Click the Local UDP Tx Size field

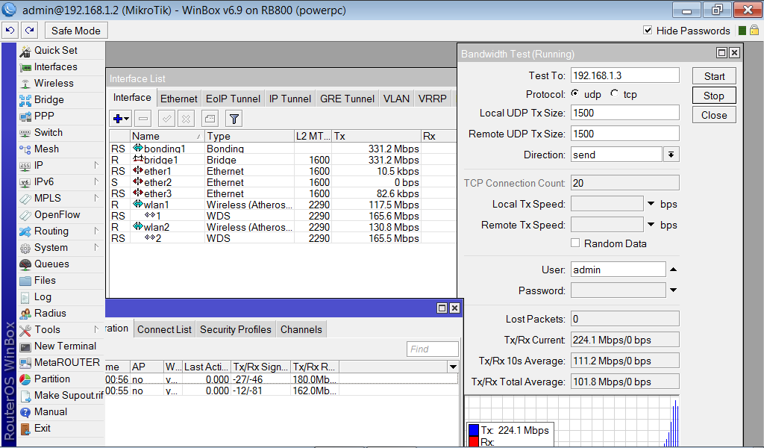tap(624, 113)
